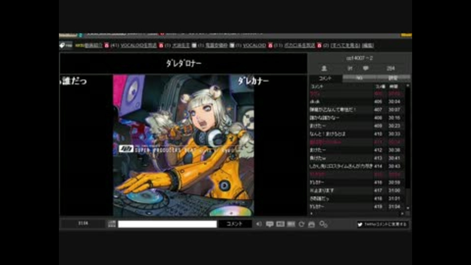
Task: Click the comment number column header
Action: [x=380, y=86]
